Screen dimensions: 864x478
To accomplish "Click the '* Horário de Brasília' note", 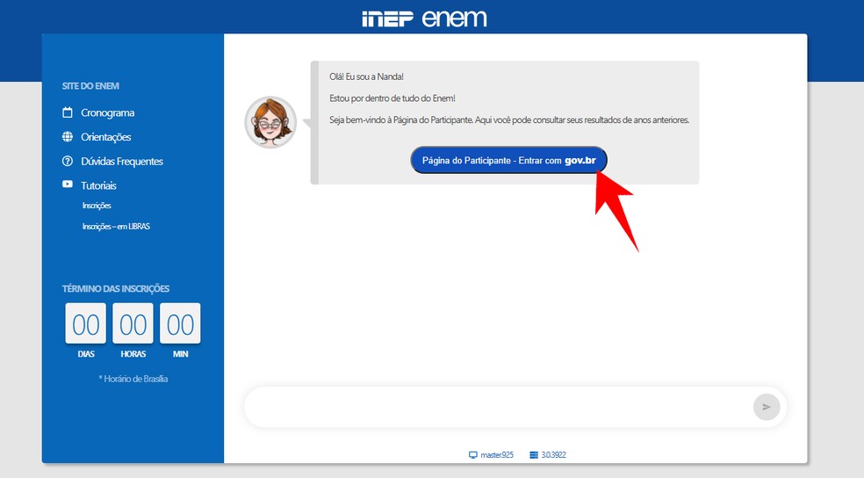I will coord(133,379).
